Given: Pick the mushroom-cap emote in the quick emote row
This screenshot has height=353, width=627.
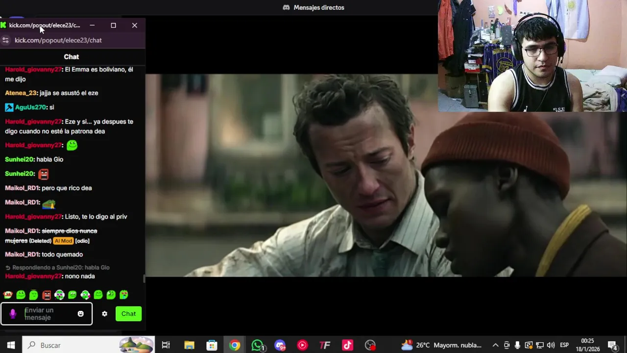Looking at the screenshot, I should click(x=8, y=295).
